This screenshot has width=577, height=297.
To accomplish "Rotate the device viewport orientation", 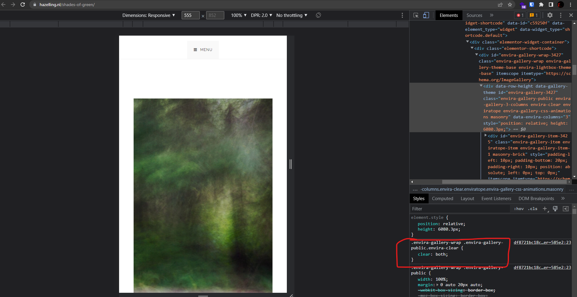I will (x=318, y=15).
